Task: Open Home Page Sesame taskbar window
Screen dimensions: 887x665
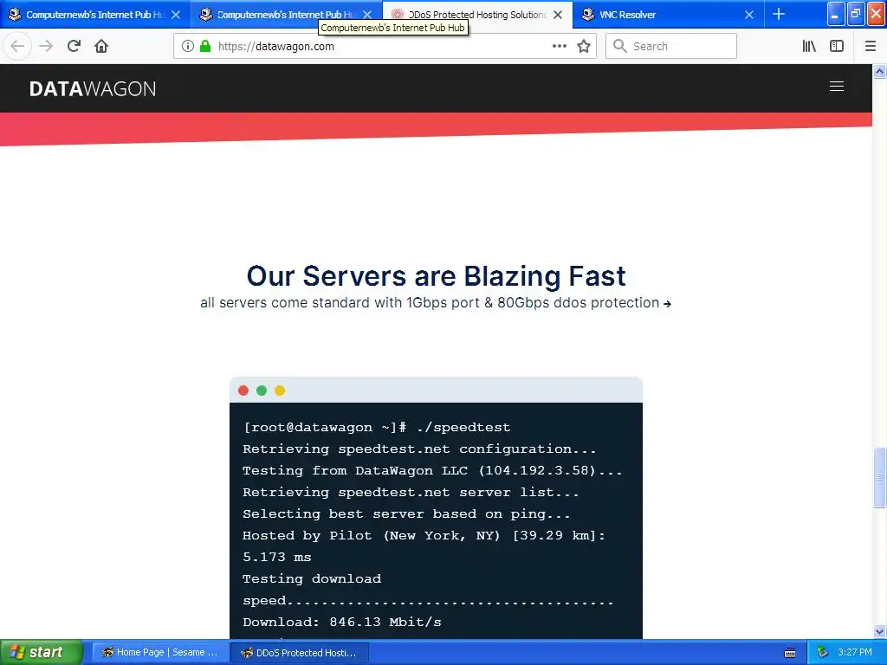Action: (160, 653)
